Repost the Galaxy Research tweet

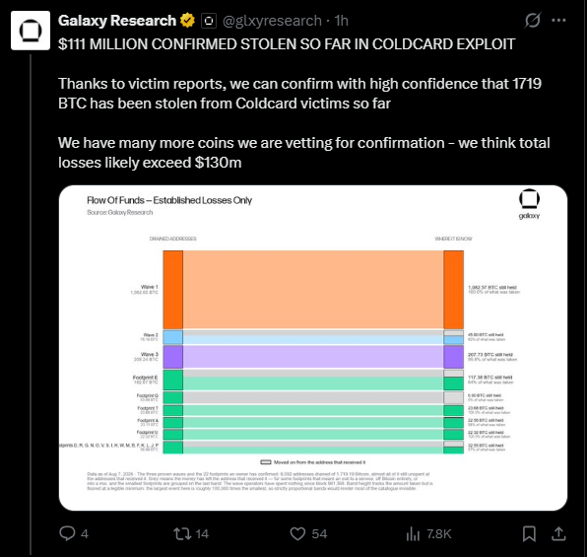click(x=191, y=533)
